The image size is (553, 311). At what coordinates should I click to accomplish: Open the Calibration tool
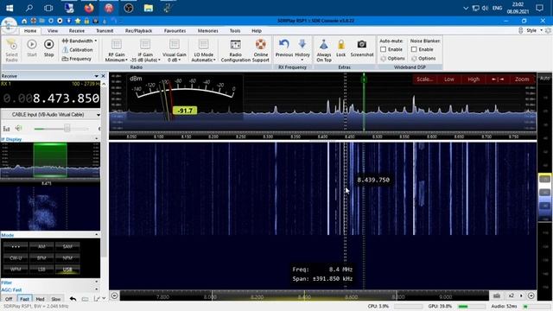78,50
